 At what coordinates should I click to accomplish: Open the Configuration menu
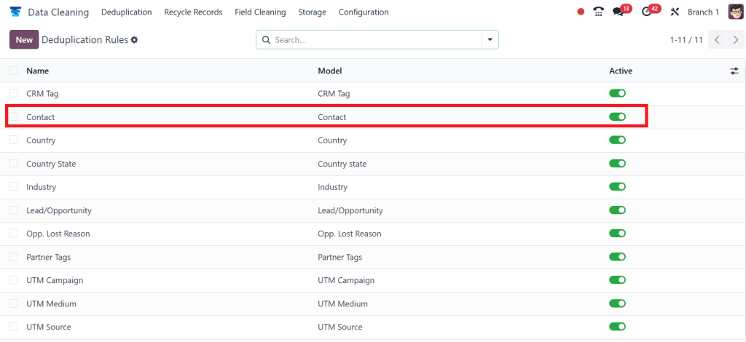[364, 12]
